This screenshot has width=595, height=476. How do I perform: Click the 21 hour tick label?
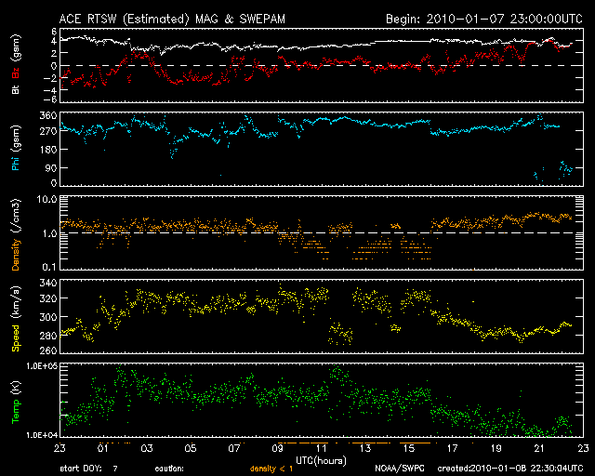(x=539, y=449)
